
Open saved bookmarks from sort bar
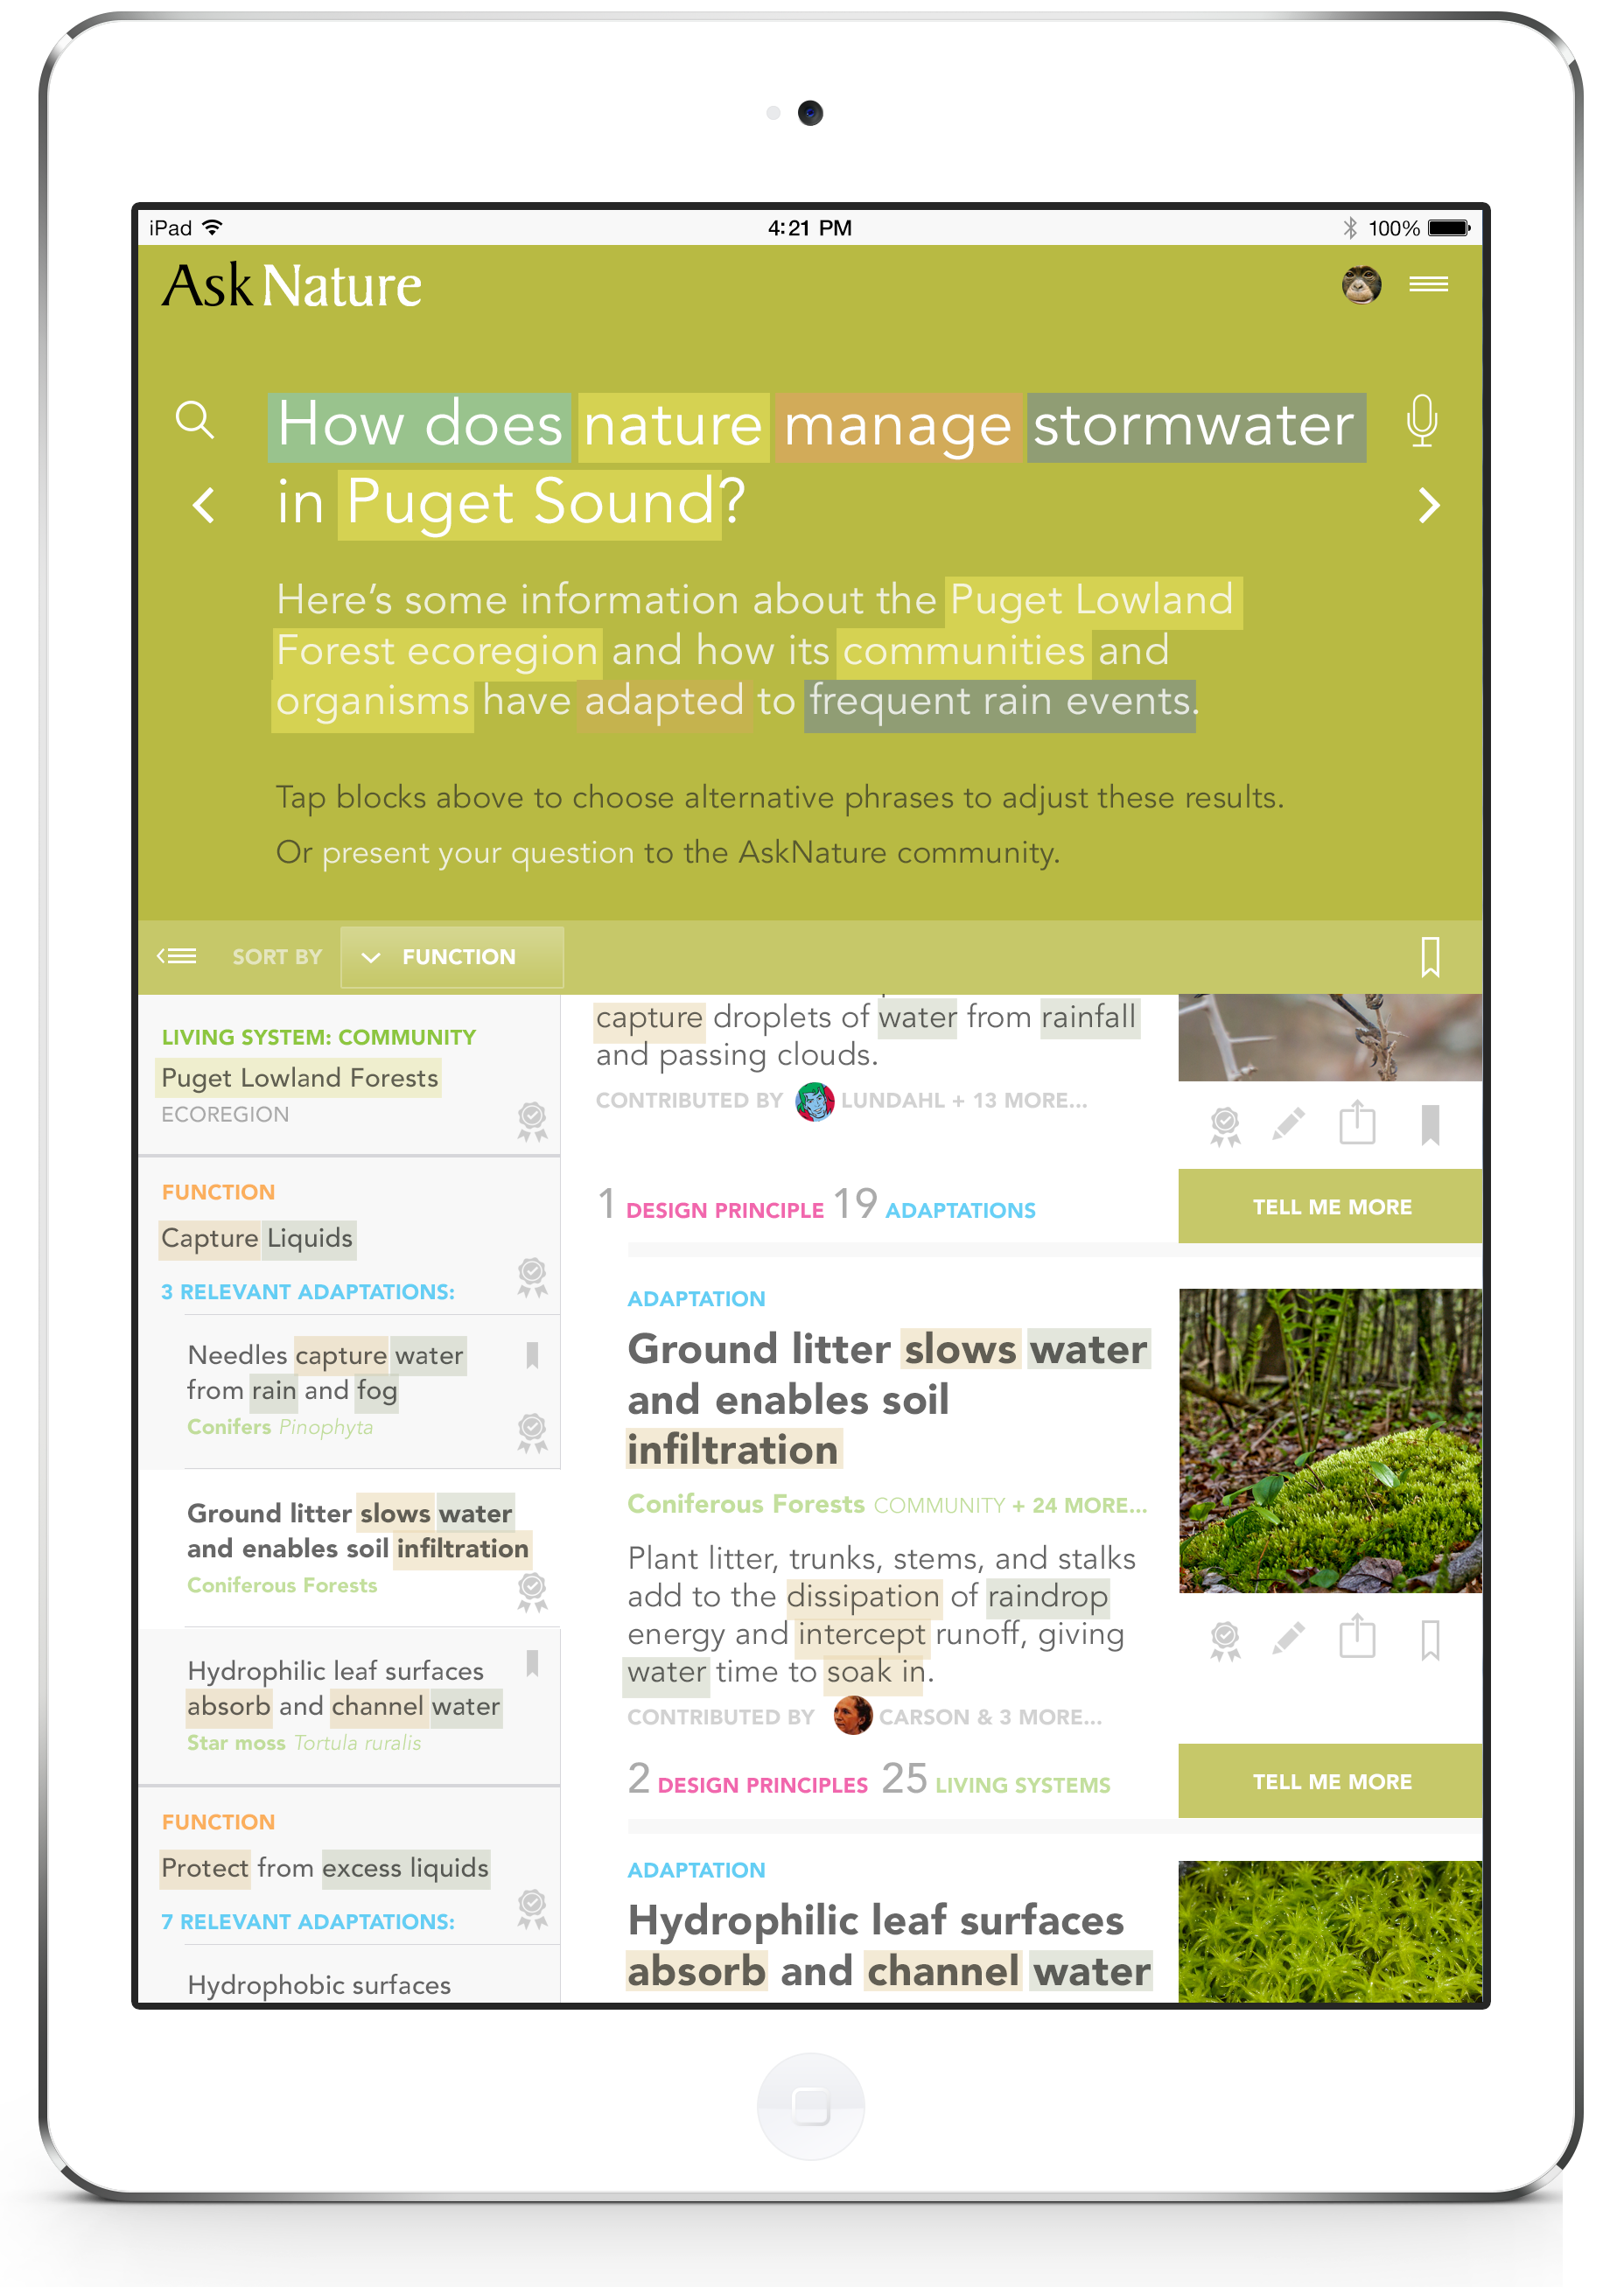coord(1430,957)
